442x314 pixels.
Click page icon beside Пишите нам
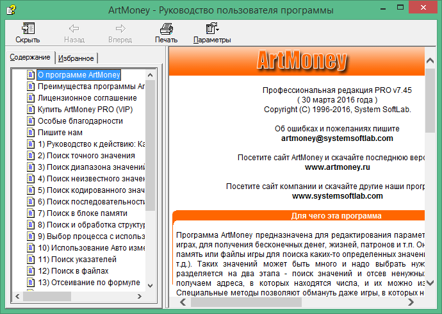(31, 133)
